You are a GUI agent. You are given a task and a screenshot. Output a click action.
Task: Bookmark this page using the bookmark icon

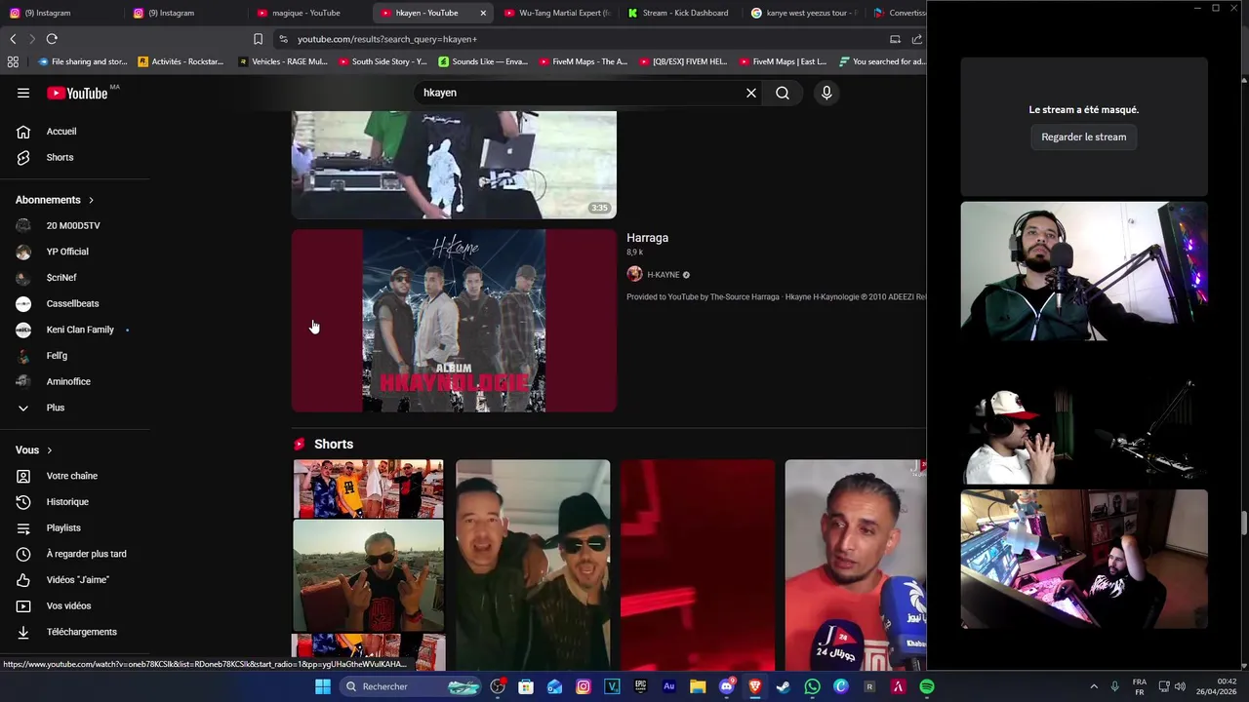[258, 39]
